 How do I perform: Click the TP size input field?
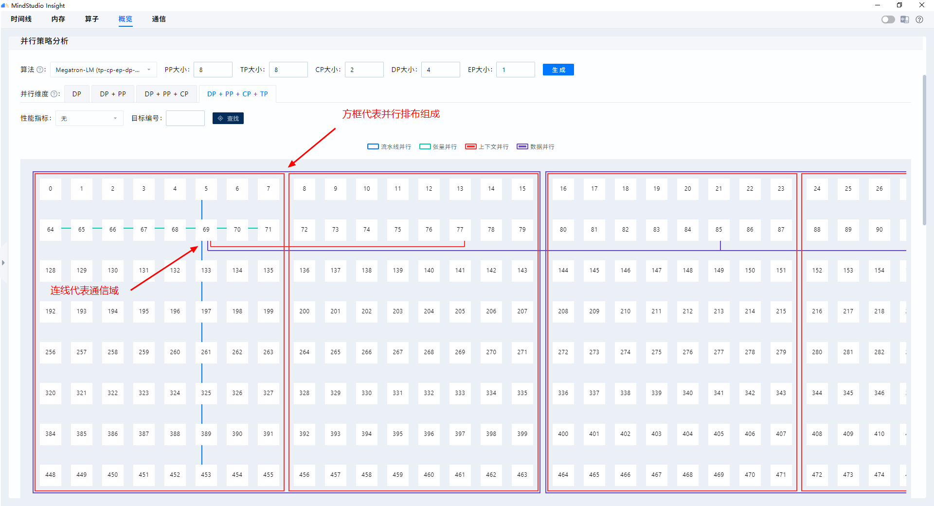288,70
